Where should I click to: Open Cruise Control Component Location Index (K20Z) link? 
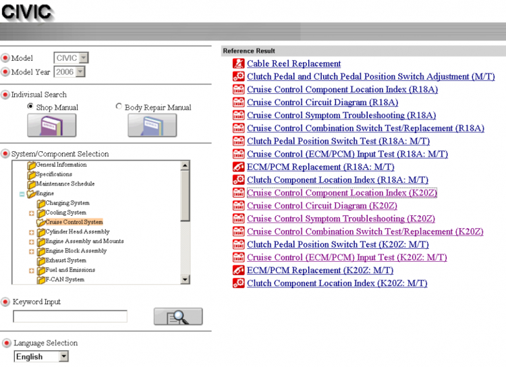342,193
